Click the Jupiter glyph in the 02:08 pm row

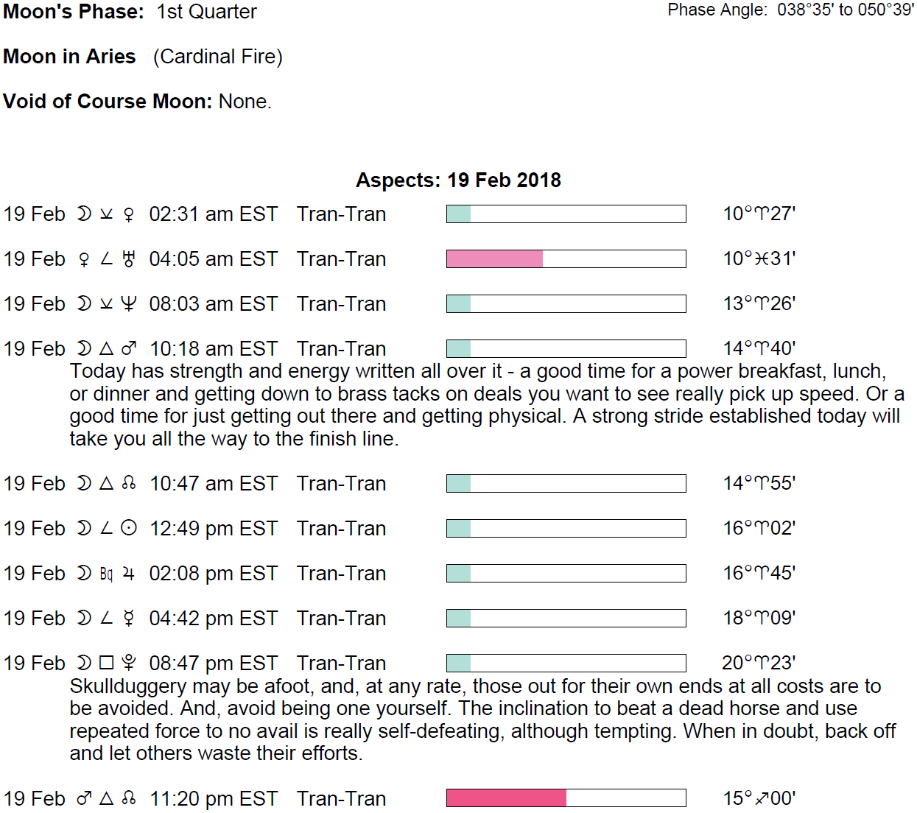(129, 574)
